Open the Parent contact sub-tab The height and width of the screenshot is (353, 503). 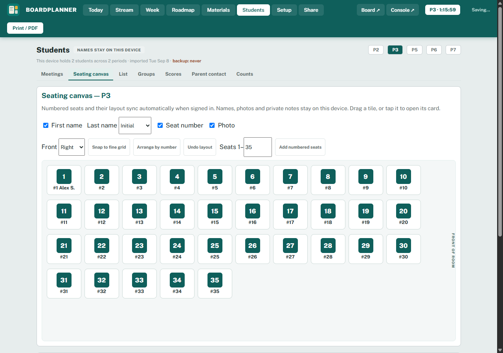[x=209, y=74]
